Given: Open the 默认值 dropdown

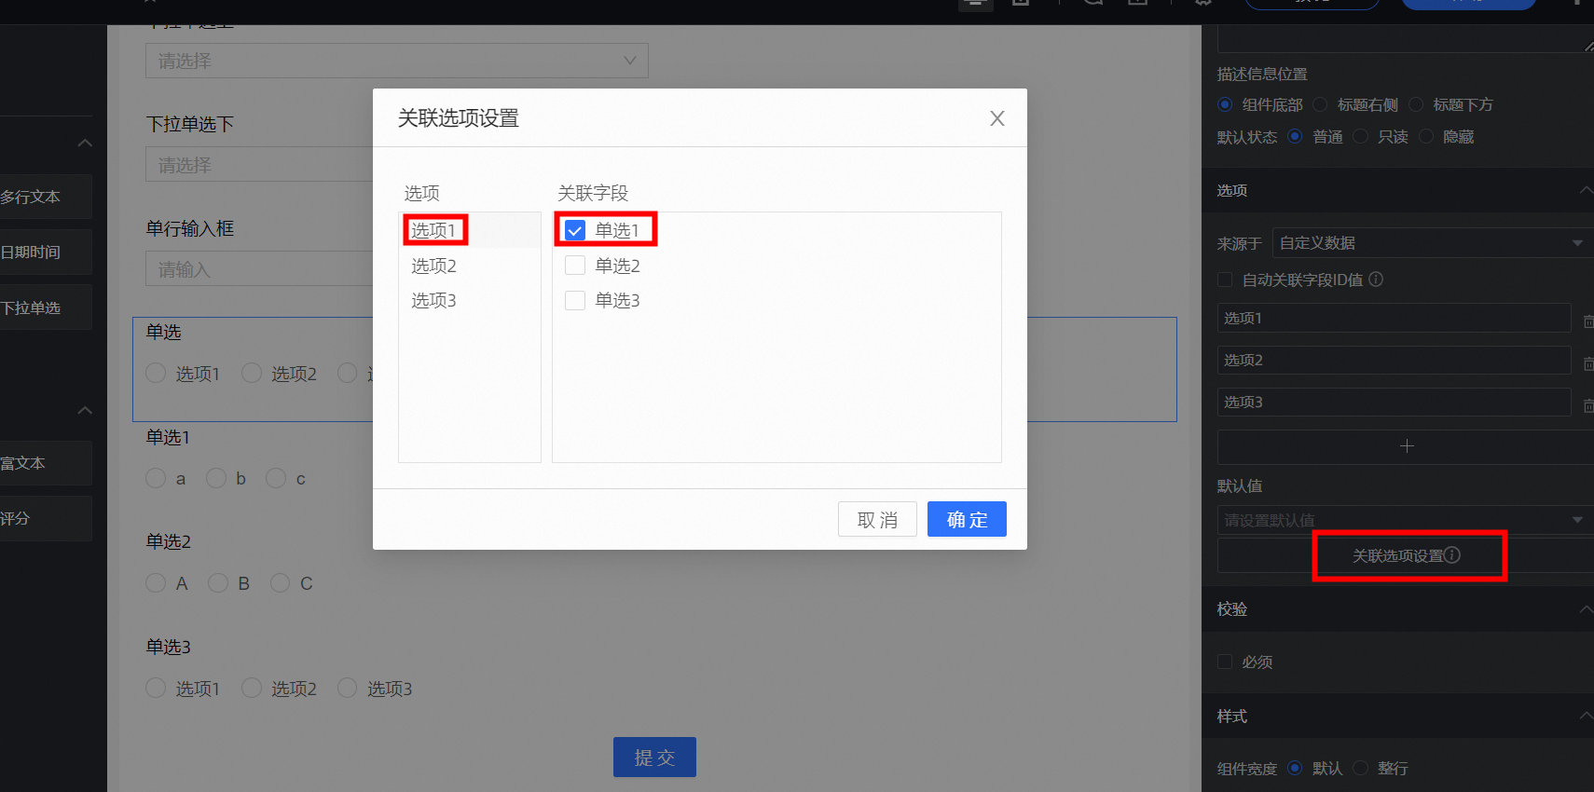Looking at the screenshot, I should 1406,520.
